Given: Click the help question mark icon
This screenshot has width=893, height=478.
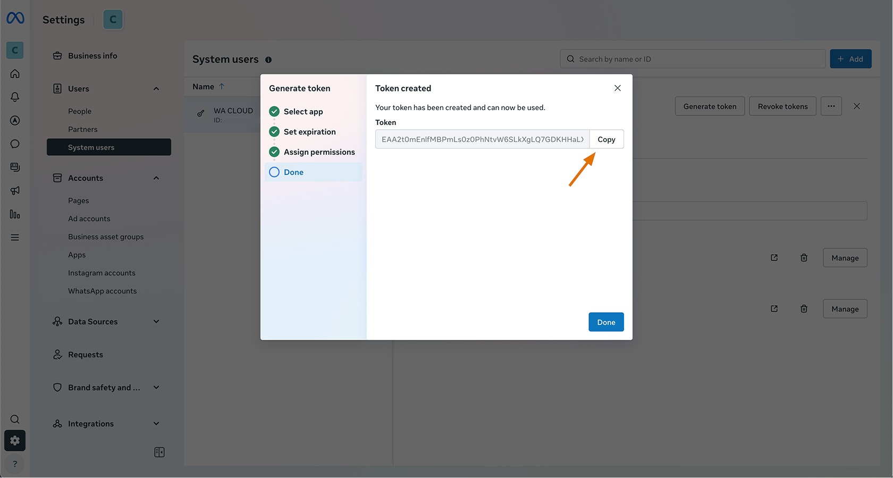Looking at the screenshot, I should point(15,464).
